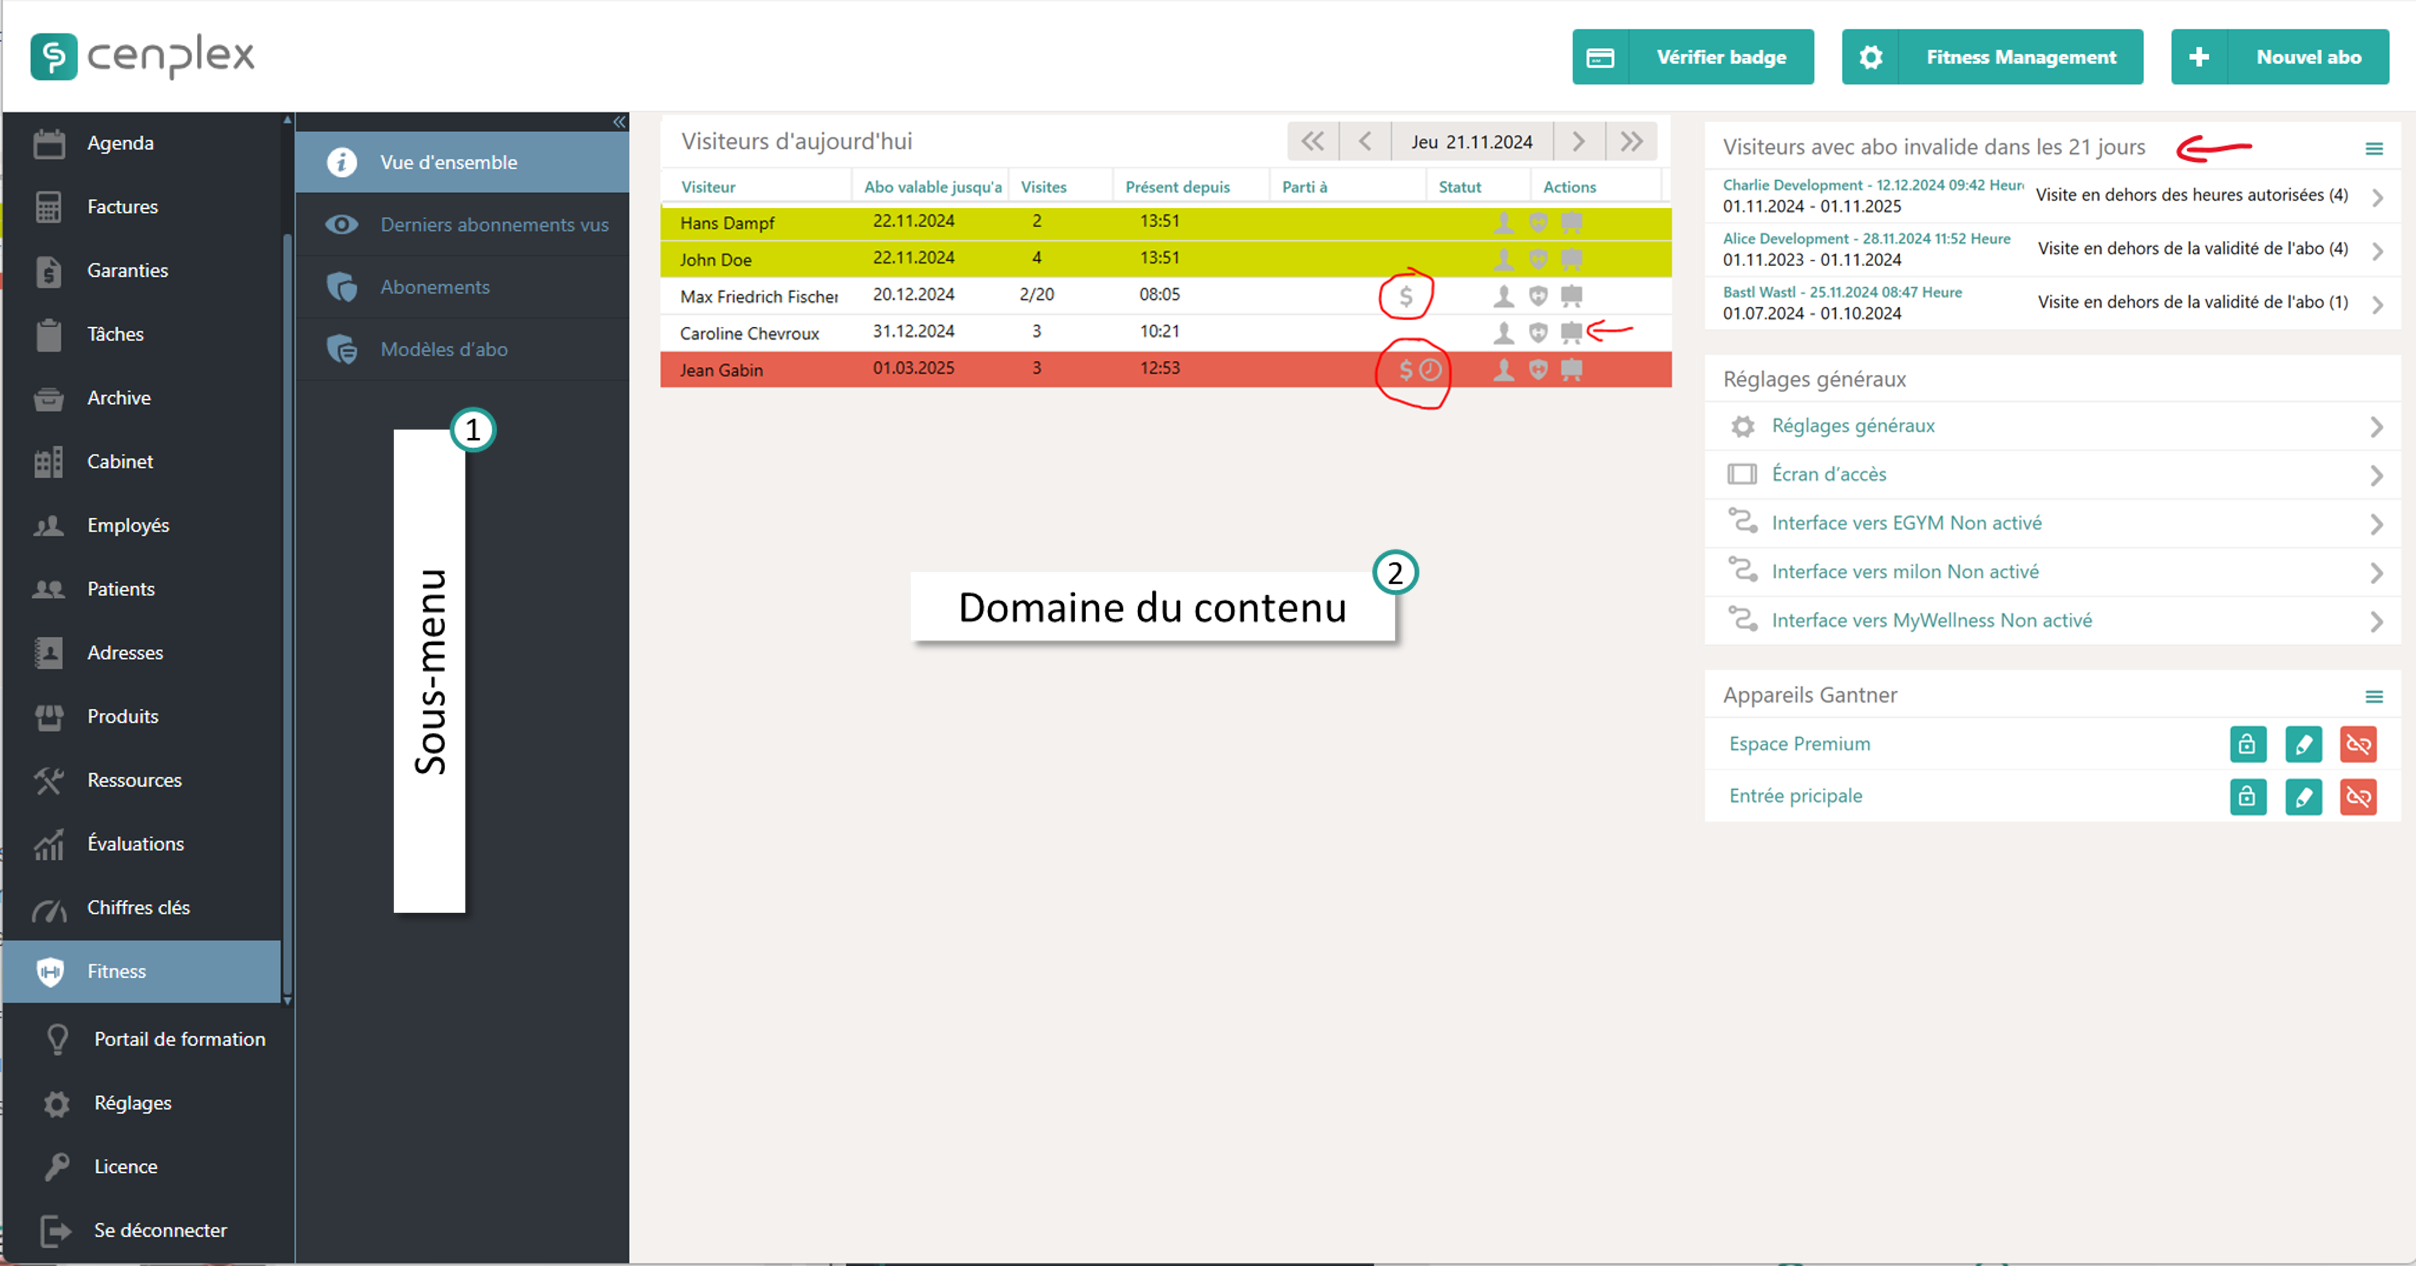
Task: Open Agenda via the calendar icon
Action: (49, 142)
